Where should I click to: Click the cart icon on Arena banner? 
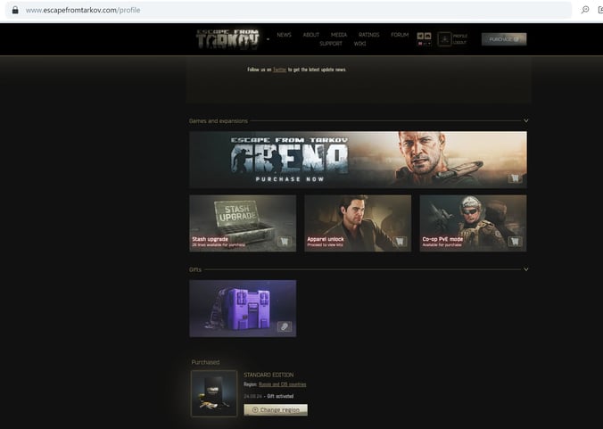point(515,178)
